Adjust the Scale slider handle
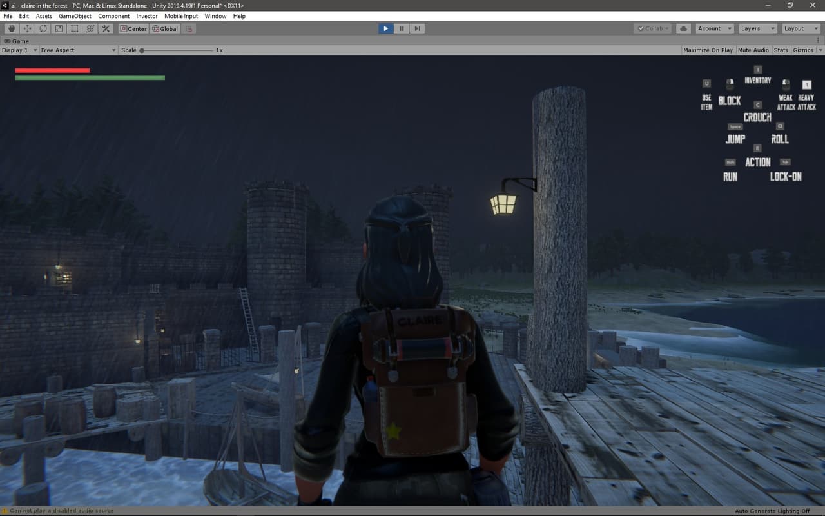The width and height of the screenshot is (825, 516). click(142, 50)
